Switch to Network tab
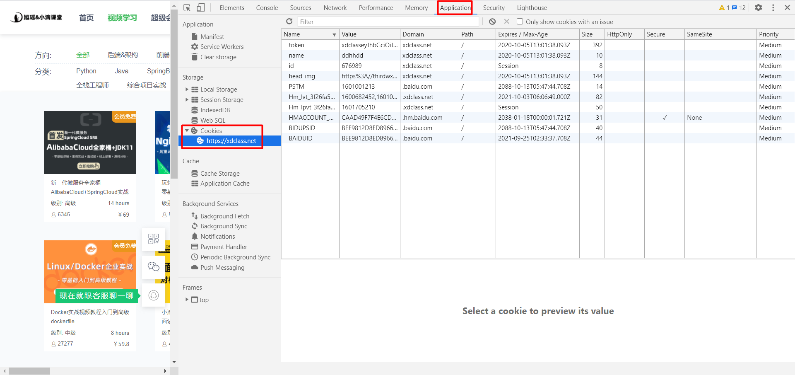Screen dimensions: 795x375 click(x=335, y=7)
